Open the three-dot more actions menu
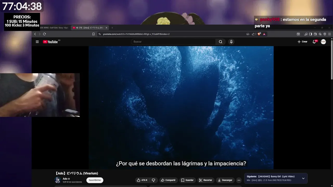This screenshot has height=187, width=333. pos(239,180)
